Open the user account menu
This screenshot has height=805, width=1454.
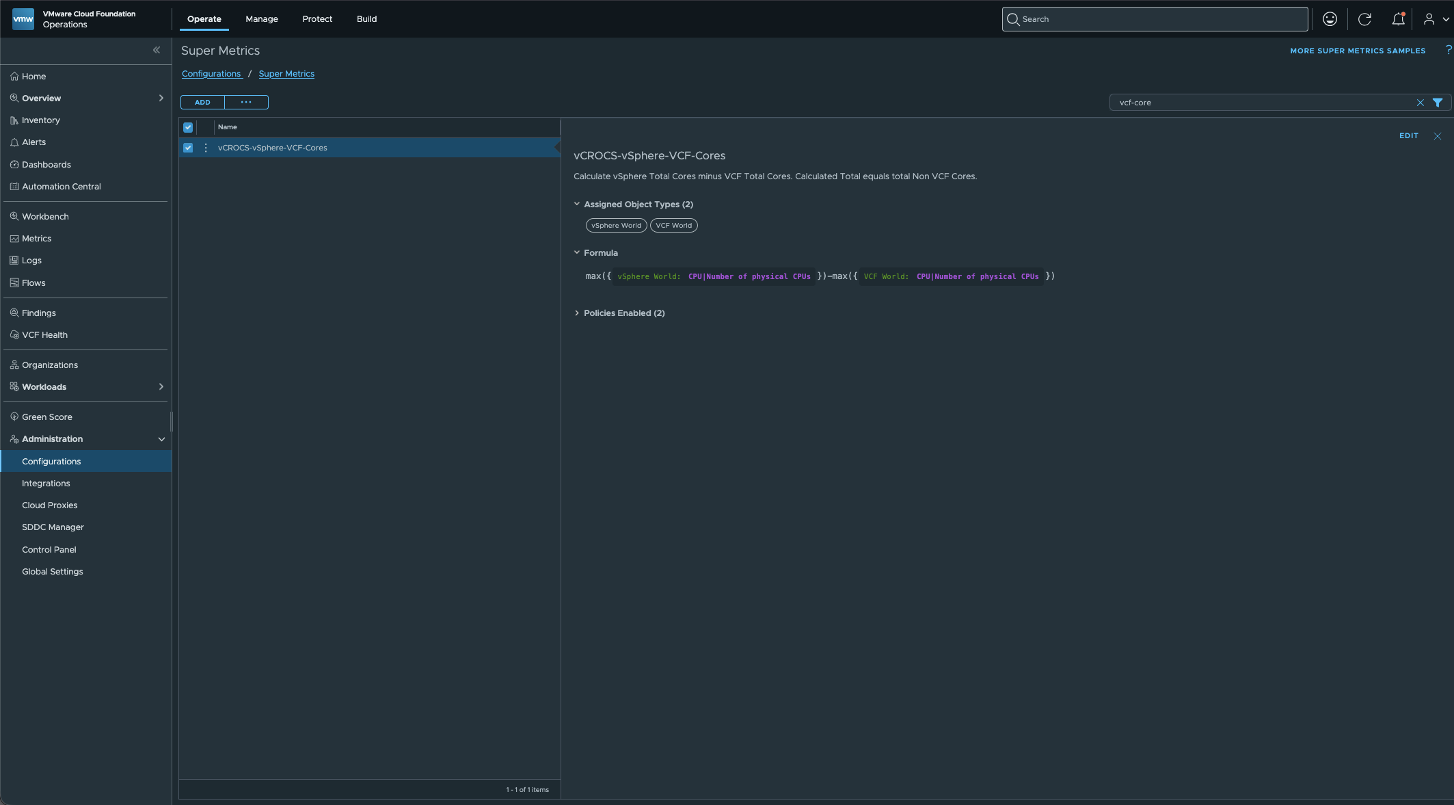[x=1436, y=19]
